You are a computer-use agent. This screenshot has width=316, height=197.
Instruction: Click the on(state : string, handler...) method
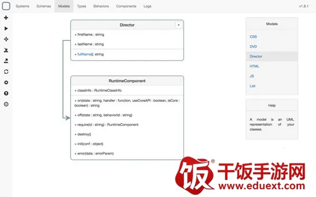[x=127, y=103]
